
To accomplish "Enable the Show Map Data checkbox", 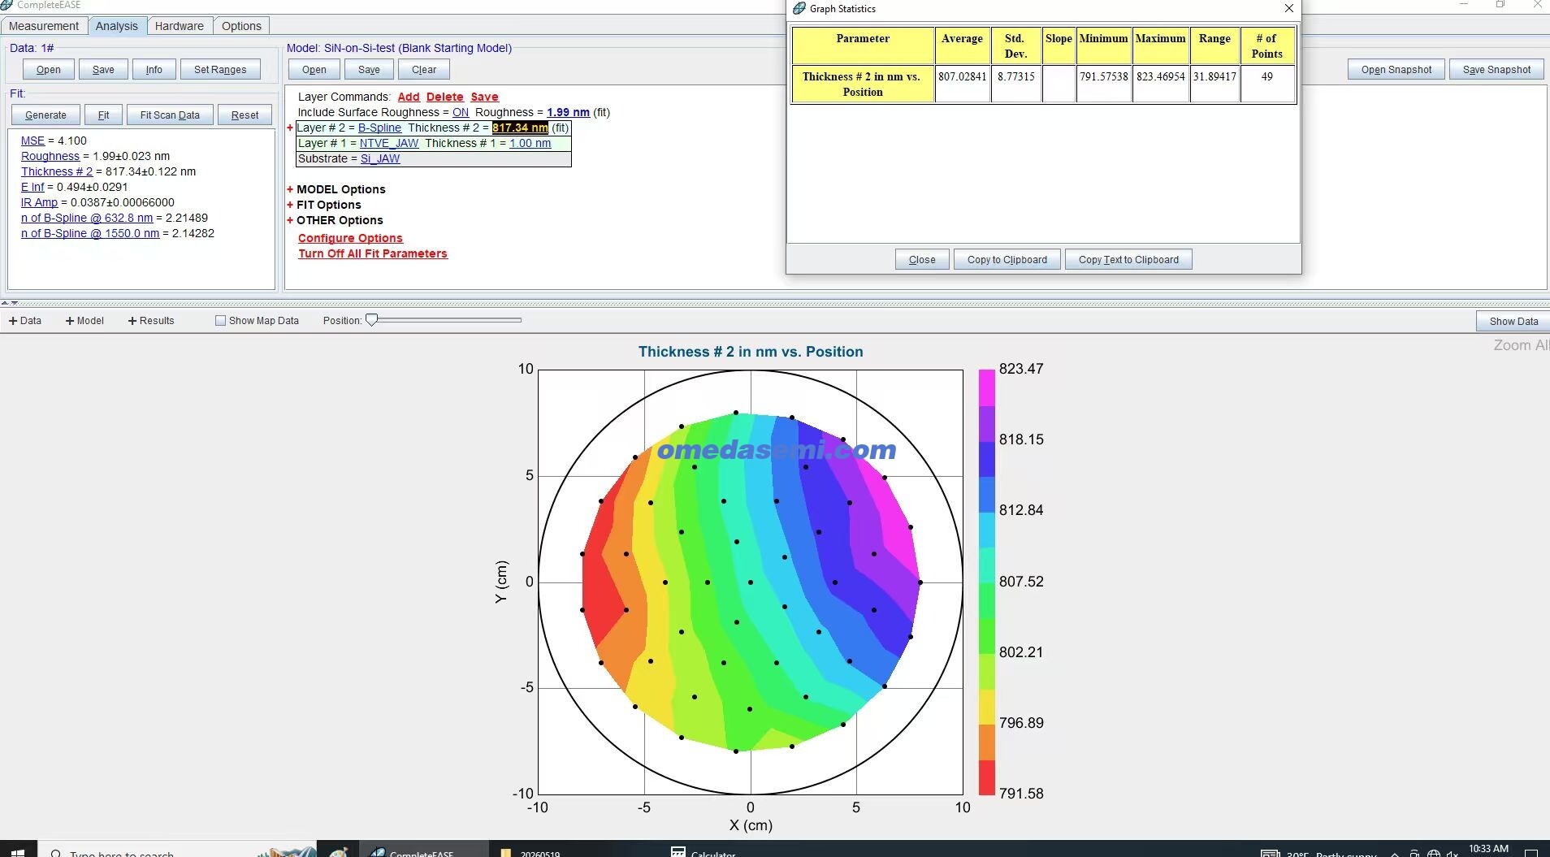I will pyautogui.click(x=220, y=321).
